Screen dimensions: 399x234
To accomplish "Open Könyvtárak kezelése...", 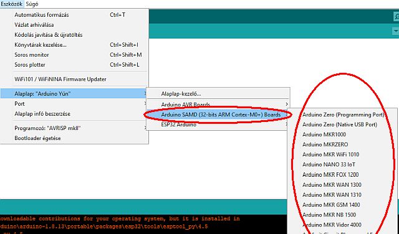I will [74, 45].
